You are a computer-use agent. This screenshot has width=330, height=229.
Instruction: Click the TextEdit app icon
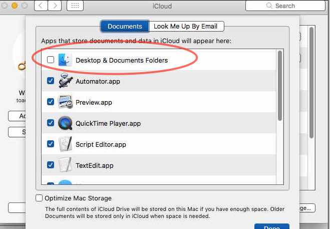point(65,165)
